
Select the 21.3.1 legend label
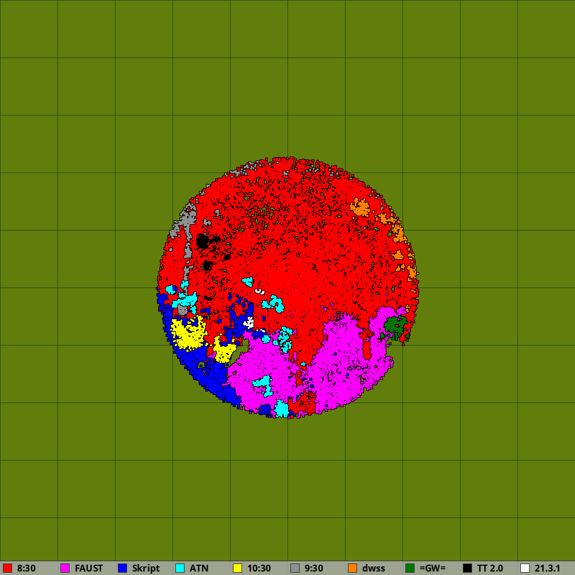coord(547,569)
